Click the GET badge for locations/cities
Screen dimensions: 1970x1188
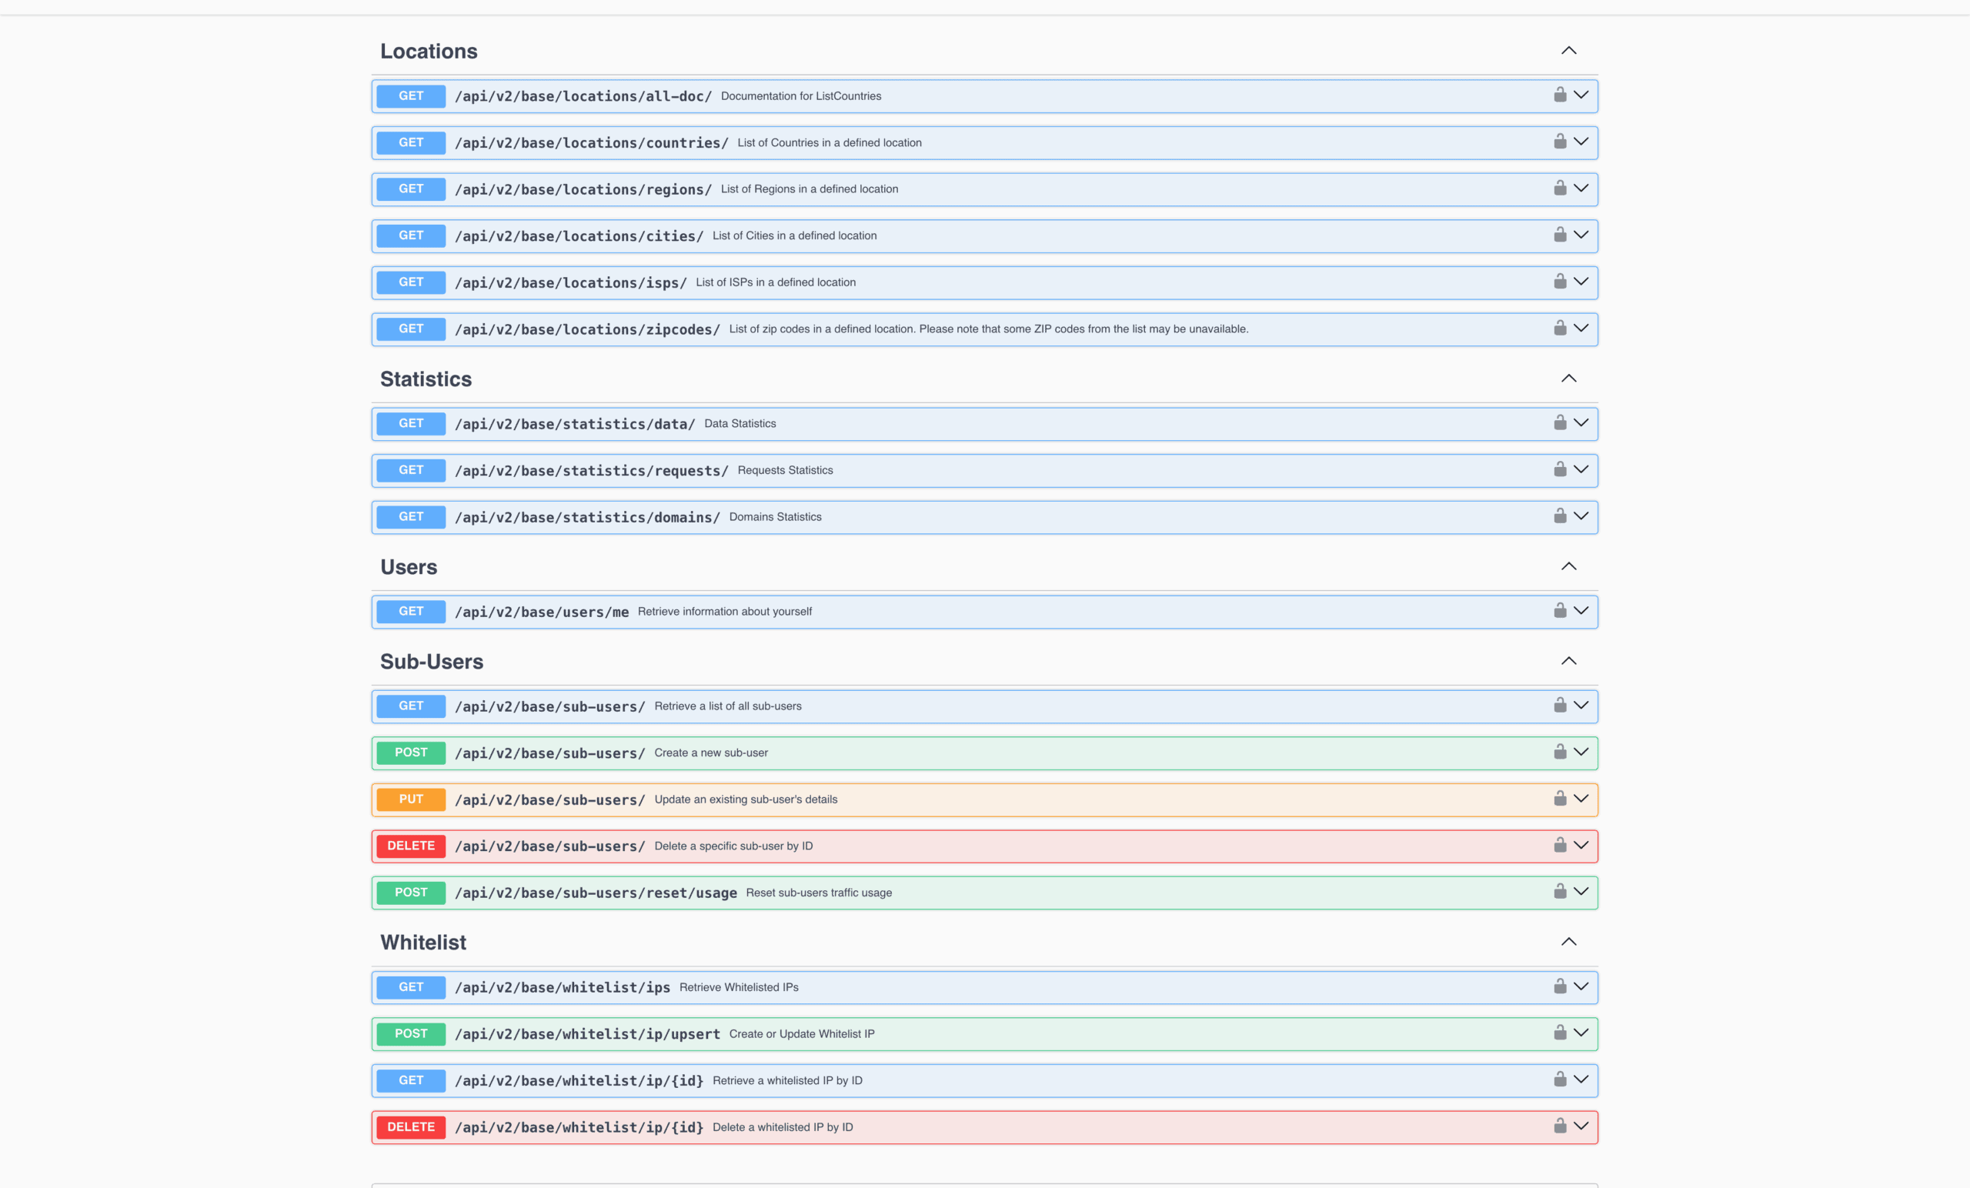[411, 236]
